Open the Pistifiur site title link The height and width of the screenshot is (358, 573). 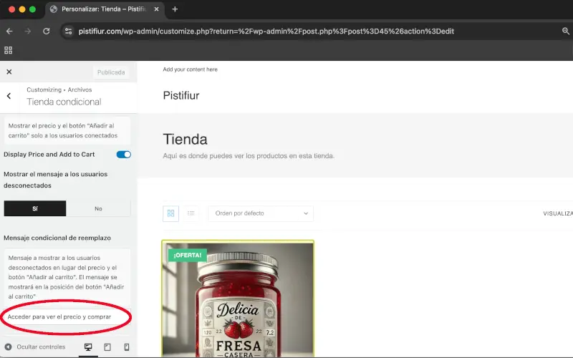pyautogui.click(x=181, y=96)
